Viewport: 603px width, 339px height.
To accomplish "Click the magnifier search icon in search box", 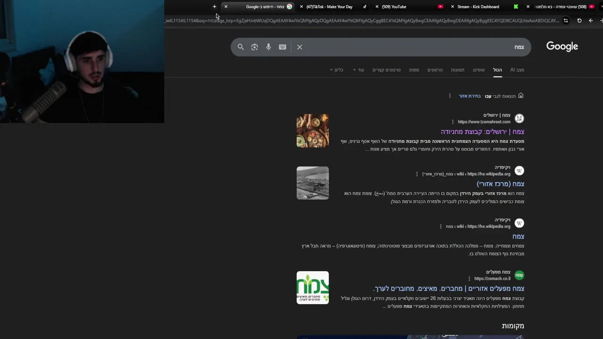I will click(x=241, y=47).
